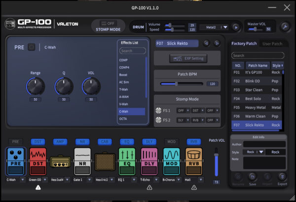The width and height of the screenshot is (296, 202).
Task: Select the amp head icon
Action: (x=60, y=162)
